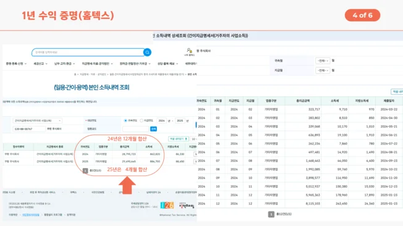The image size is (403, 226).
Task: Expand the 세금신고 menu
Action: 40,64
